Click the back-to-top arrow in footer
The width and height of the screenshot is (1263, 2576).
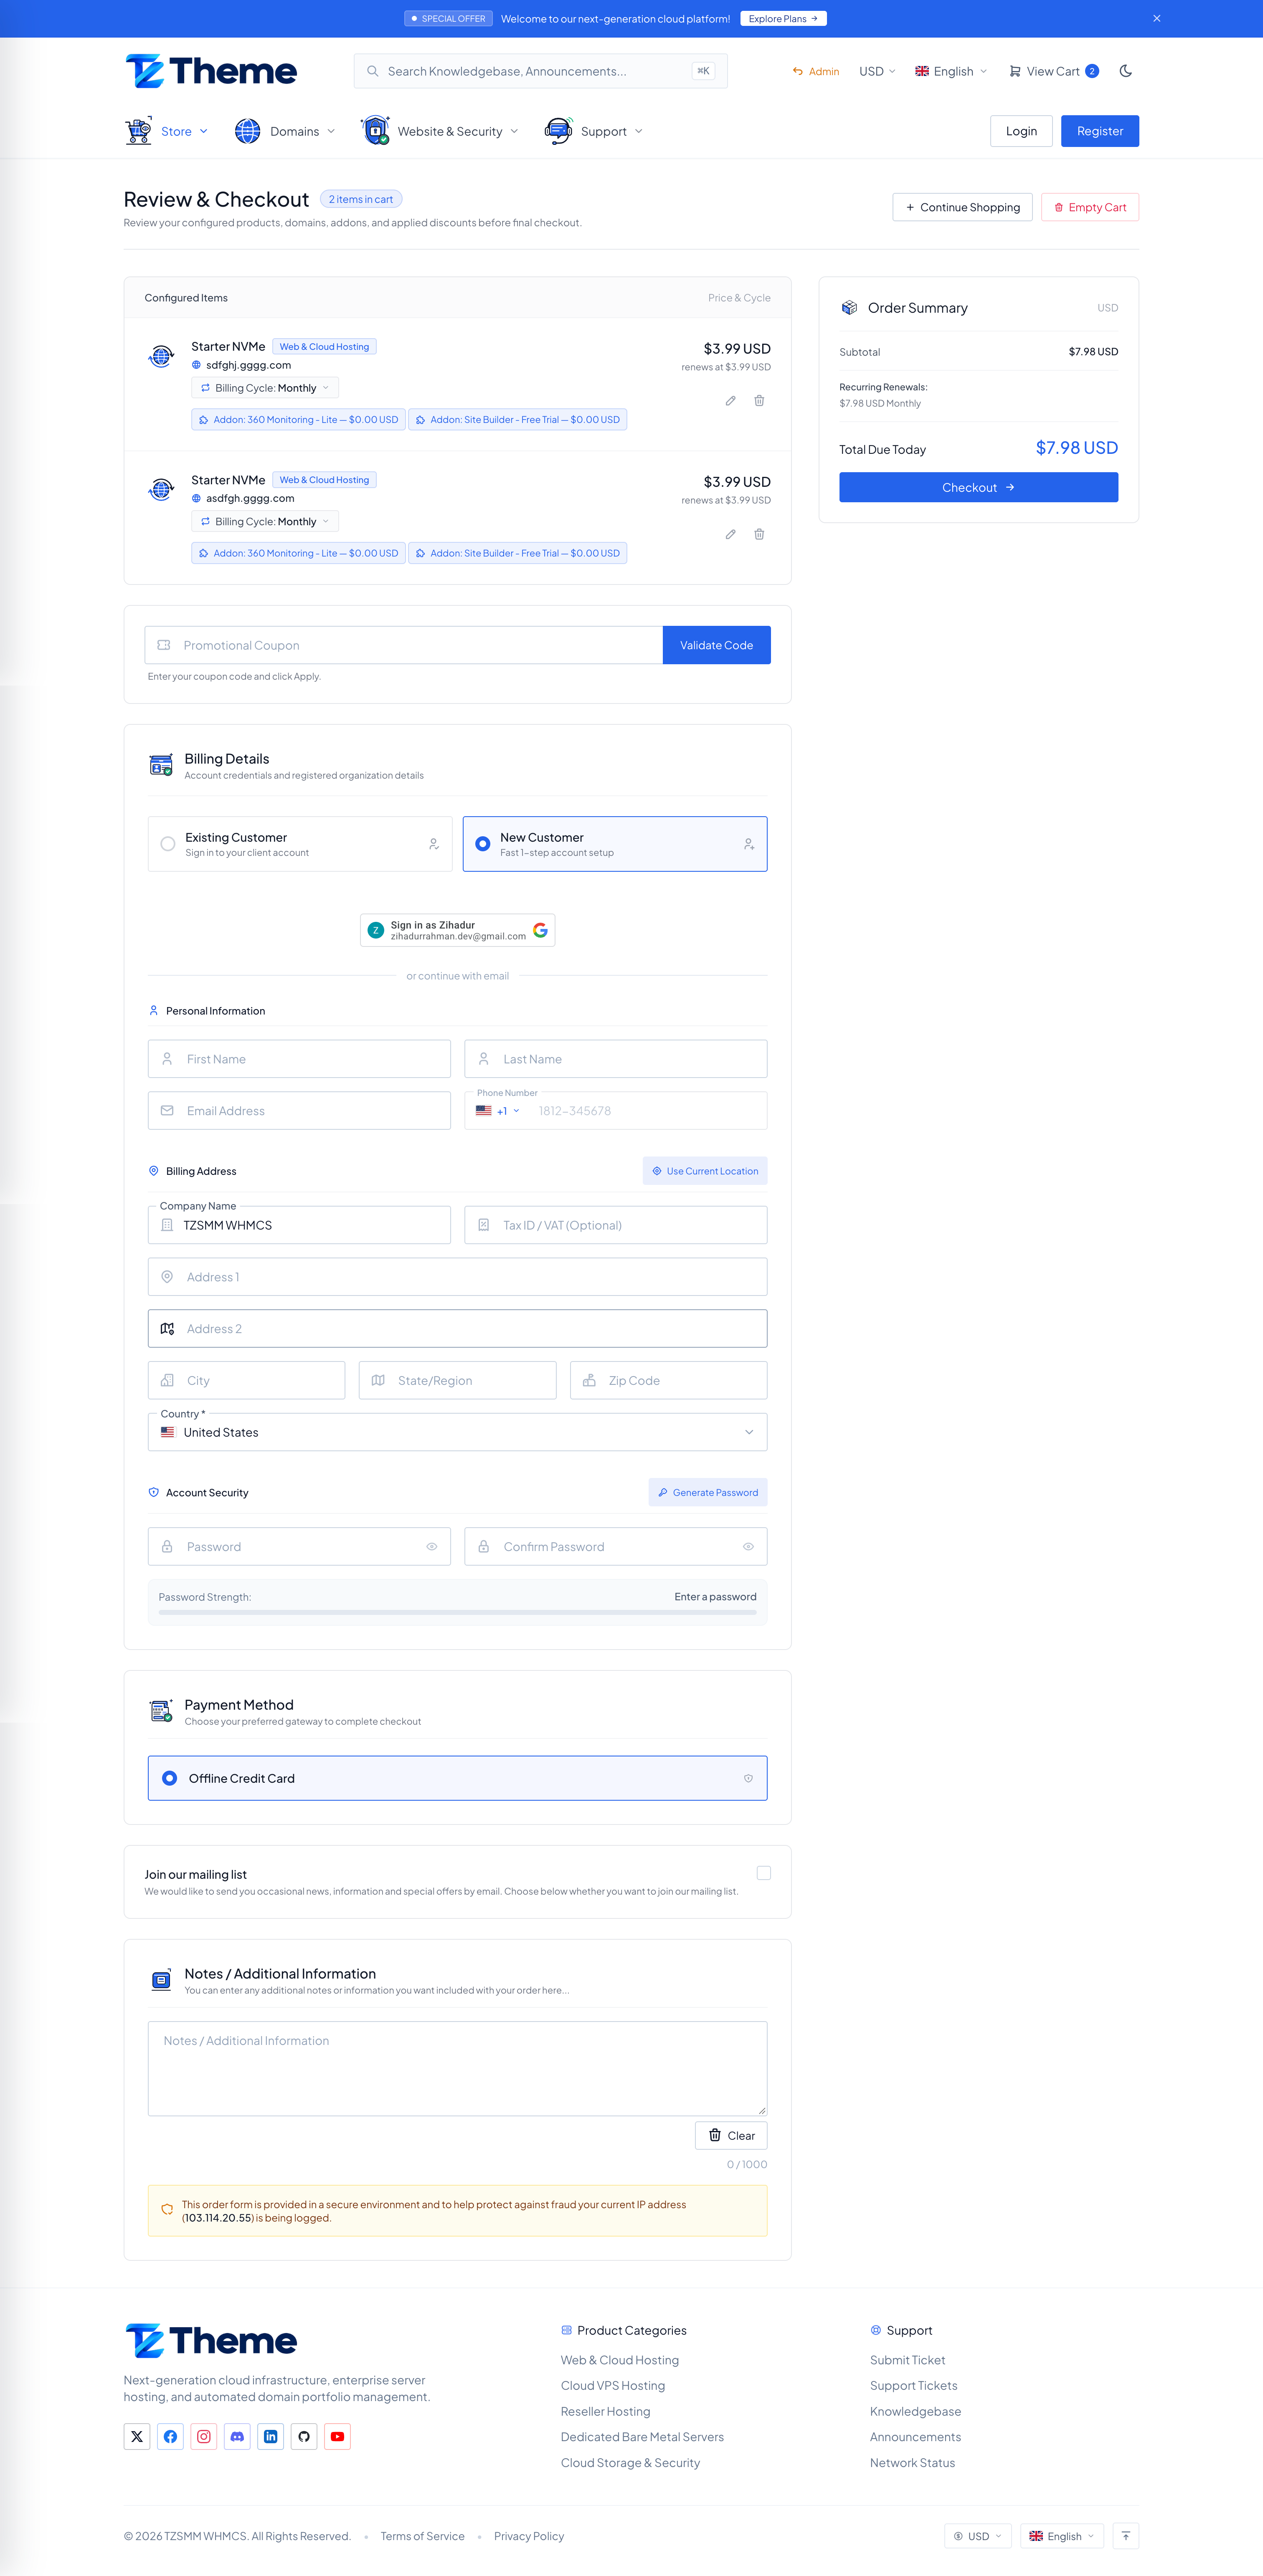pos(1125,2535)
